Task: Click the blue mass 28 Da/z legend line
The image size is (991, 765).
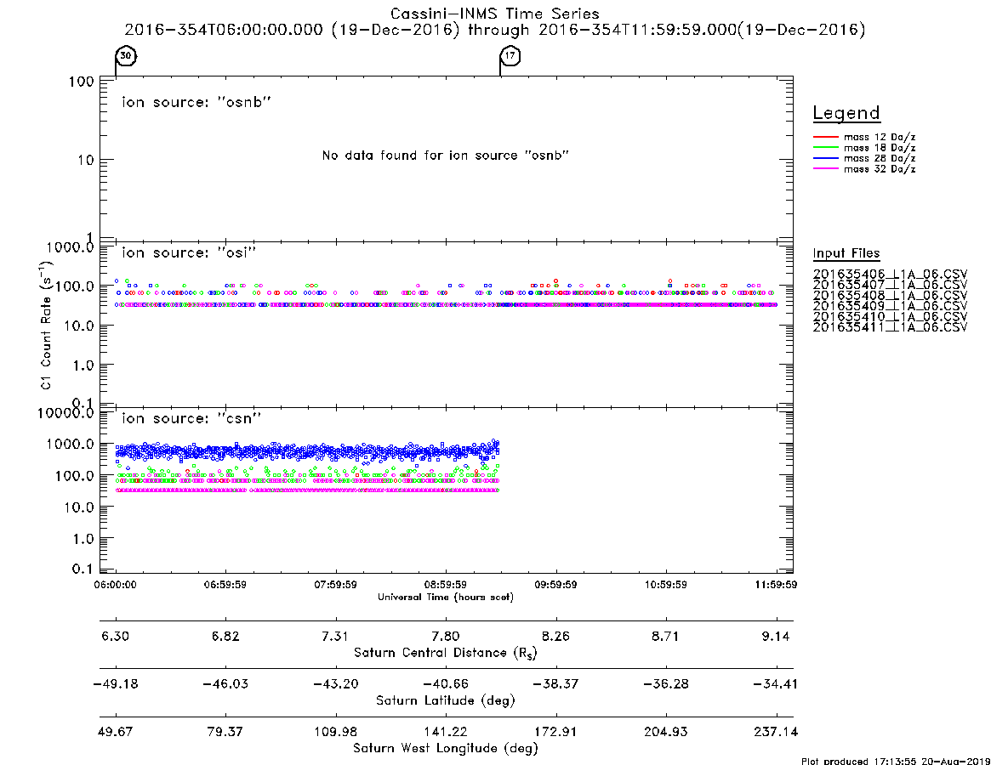Action: (825, 158)
